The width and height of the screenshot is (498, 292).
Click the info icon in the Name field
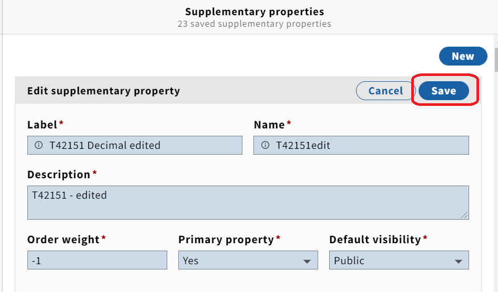265,145
